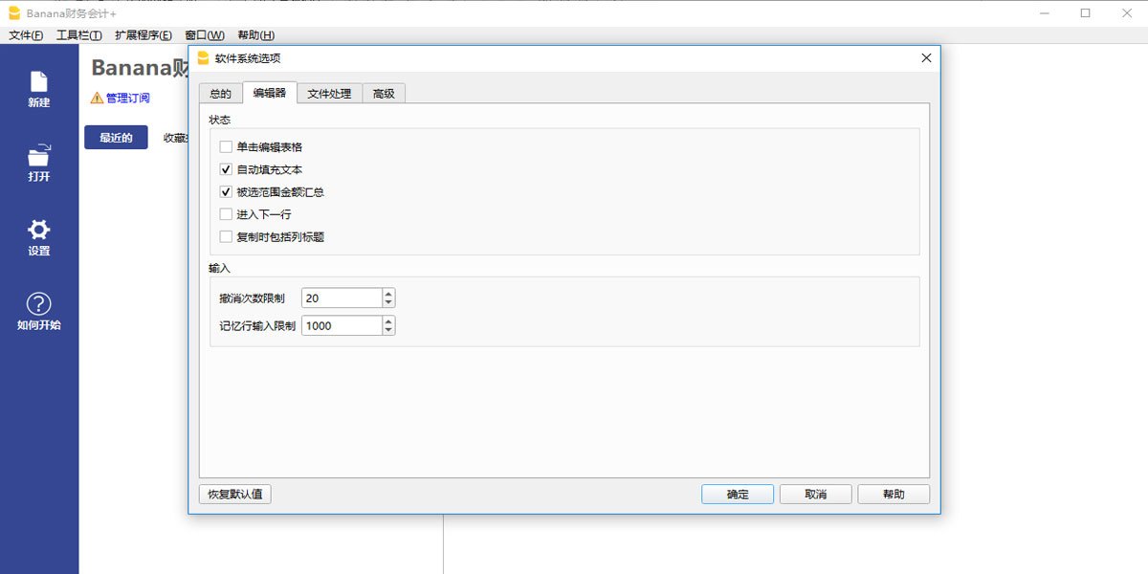This screenshot has width=1148, height=574.
Task: Click the 新建 (New) file icon in sidebar
Action: point(38,82)
